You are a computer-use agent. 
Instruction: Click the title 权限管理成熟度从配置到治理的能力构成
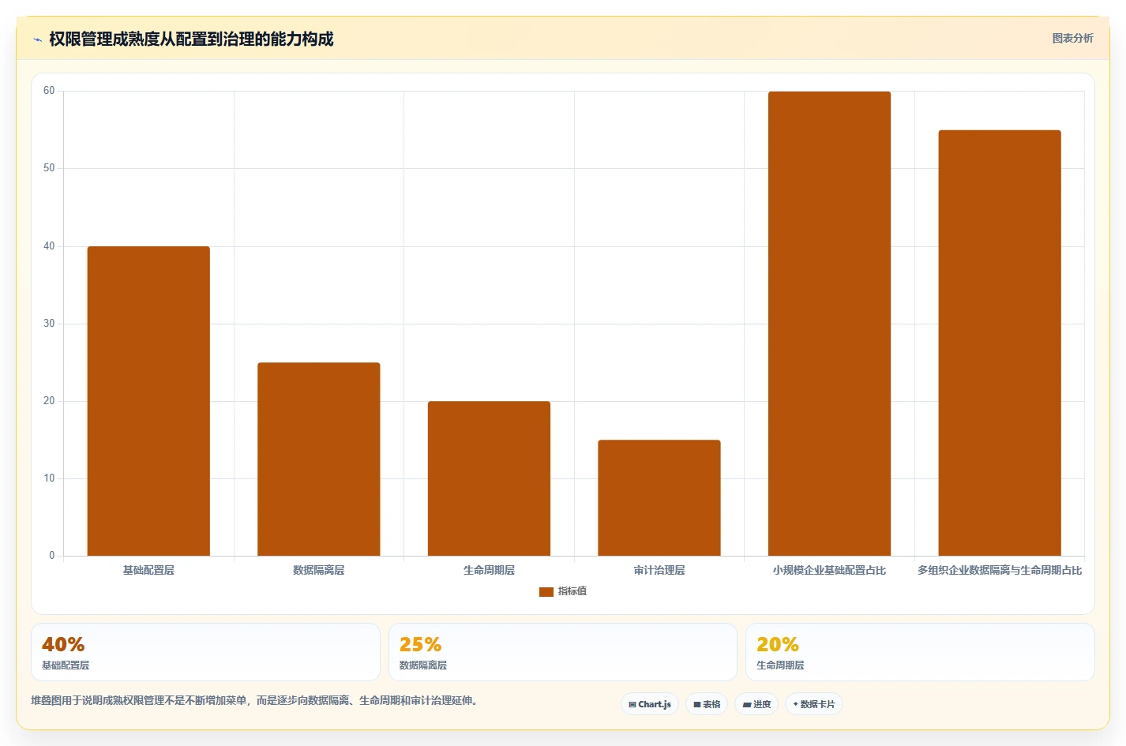[191, 39]
